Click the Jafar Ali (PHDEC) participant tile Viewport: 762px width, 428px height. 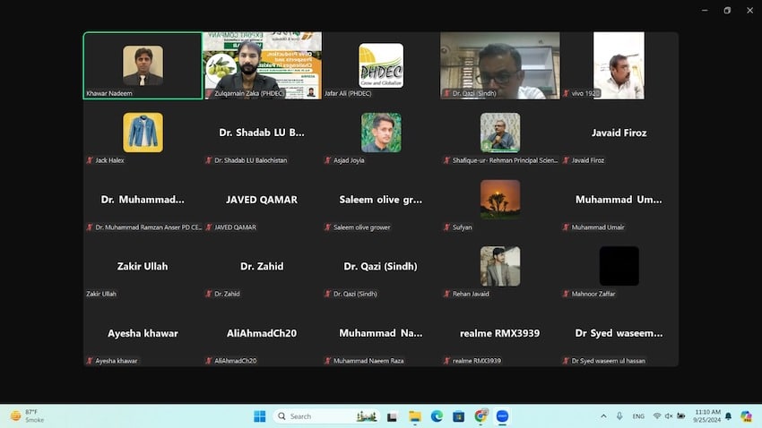(x=381, y=65)
